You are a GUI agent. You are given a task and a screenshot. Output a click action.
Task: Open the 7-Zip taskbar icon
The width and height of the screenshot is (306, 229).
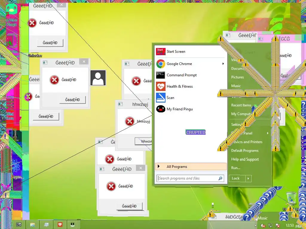click(x=19, y=225)
